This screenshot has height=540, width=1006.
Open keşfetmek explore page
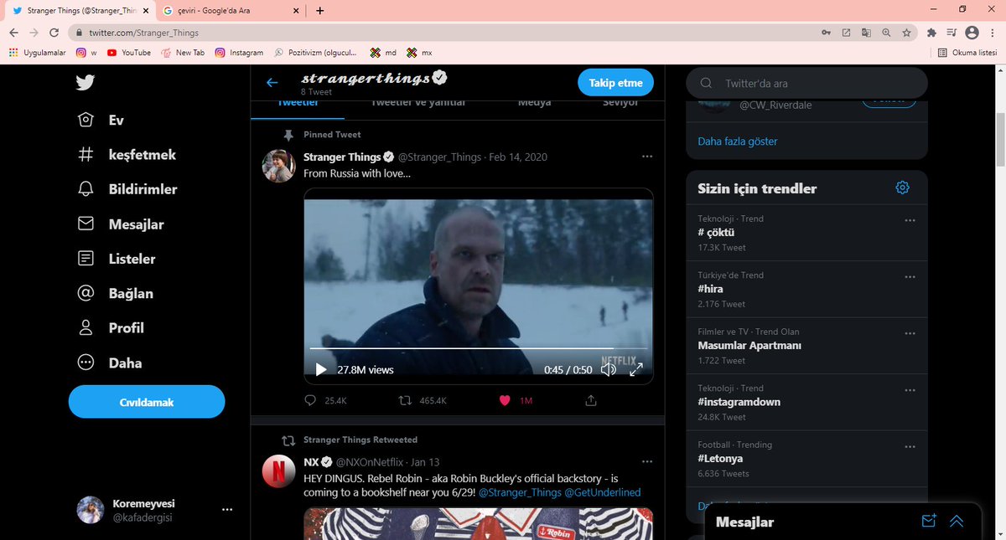tap(127, 155)
